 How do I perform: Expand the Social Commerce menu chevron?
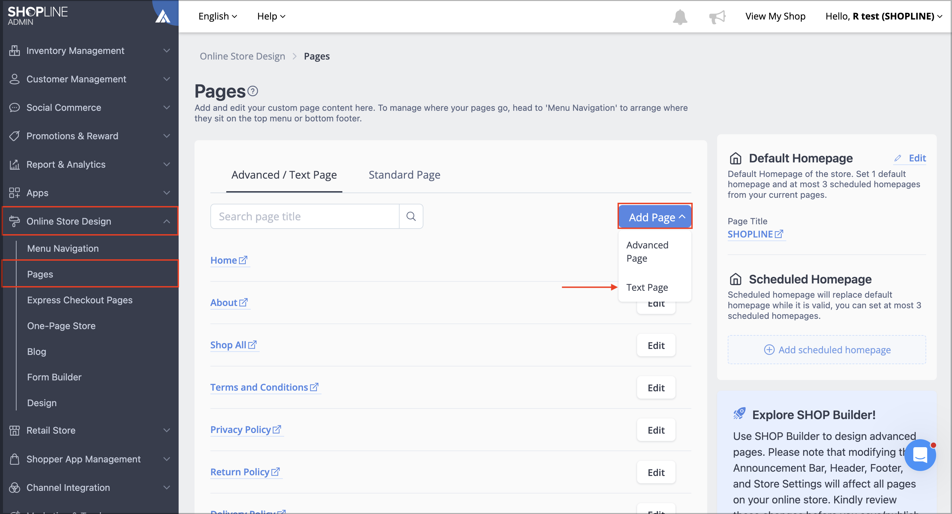[167, 107]
